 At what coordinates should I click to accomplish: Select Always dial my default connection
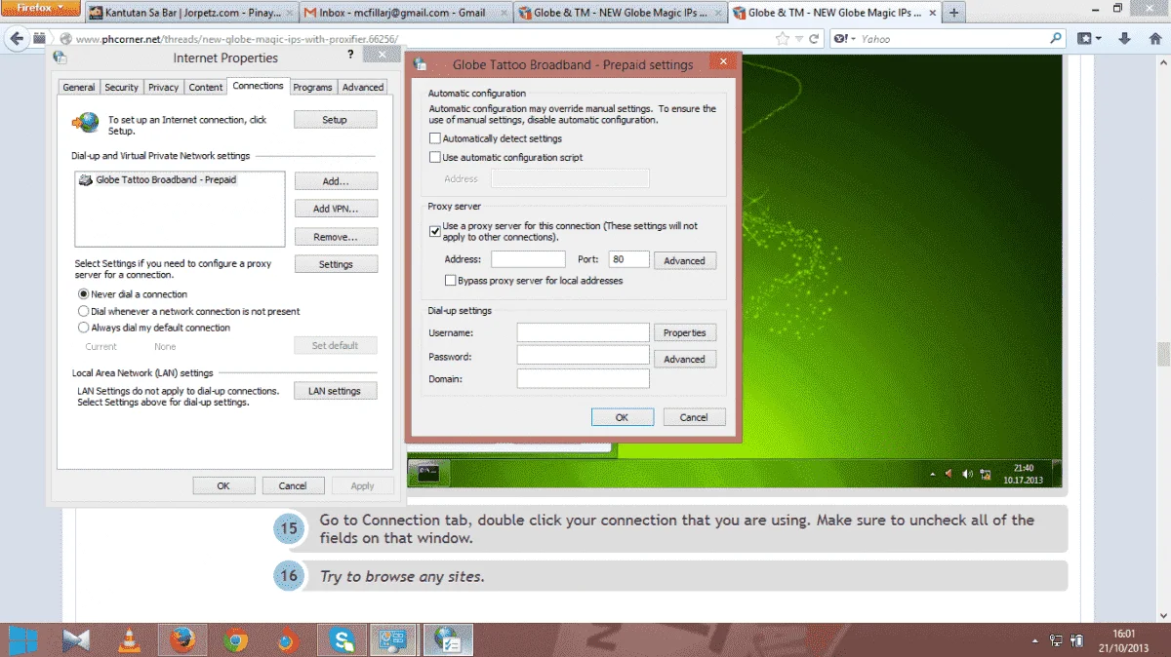tap(83, 328)
